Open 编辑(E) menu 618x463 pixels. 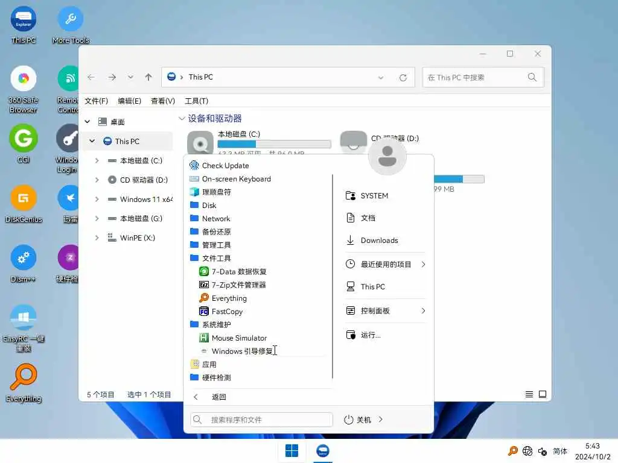coord(129,101)
